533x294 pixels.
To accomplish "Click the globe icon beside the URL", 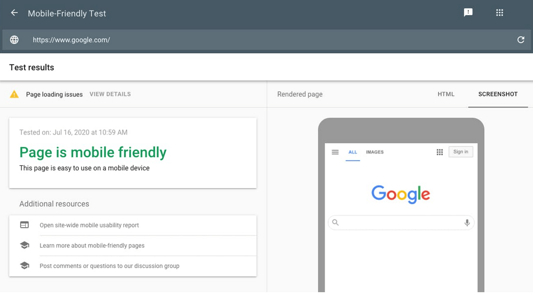I will pyautogui.click(x=14, y=40).
